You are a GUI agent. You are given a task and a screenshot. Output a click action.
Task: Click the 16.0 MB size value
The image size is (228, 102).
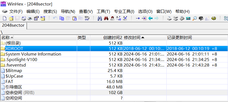pos(115,82)
